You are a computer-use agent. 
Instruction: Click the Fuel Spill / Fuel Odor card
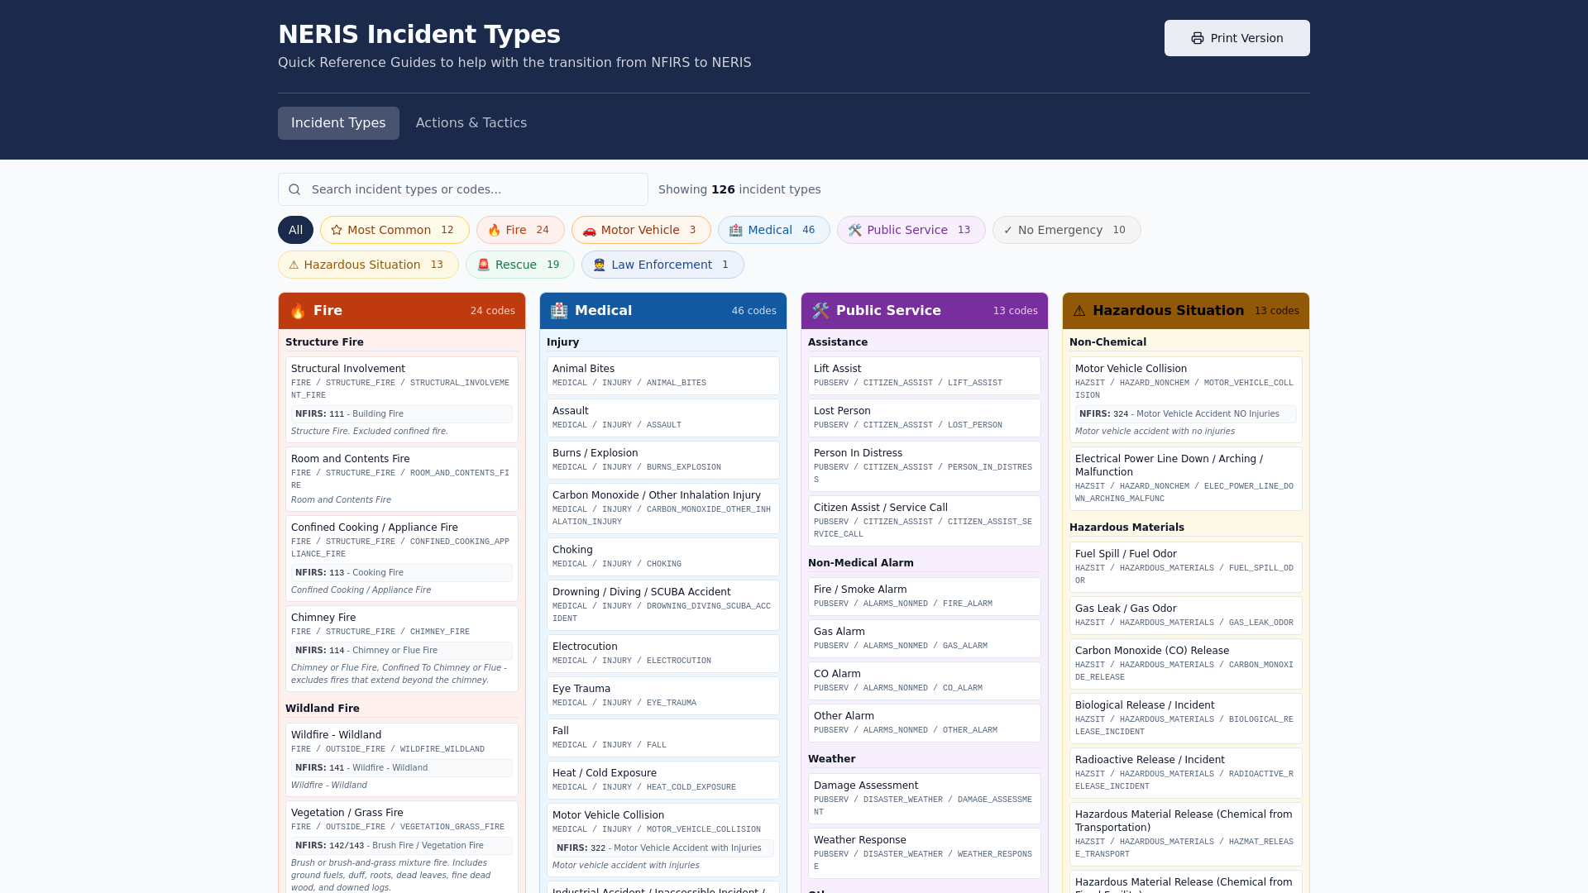(1186, 567)
